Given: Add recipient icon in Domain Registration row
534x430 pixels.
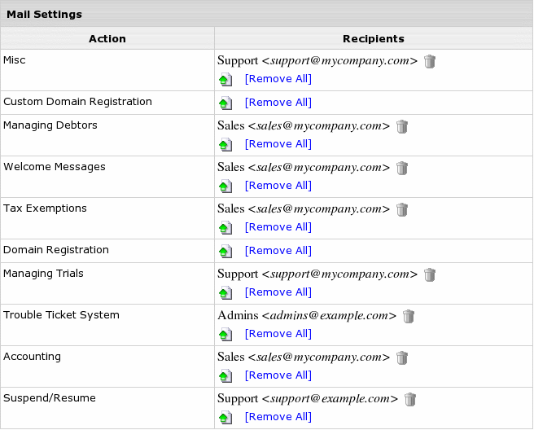Looking at the screenshot, I should pos(225,252).
